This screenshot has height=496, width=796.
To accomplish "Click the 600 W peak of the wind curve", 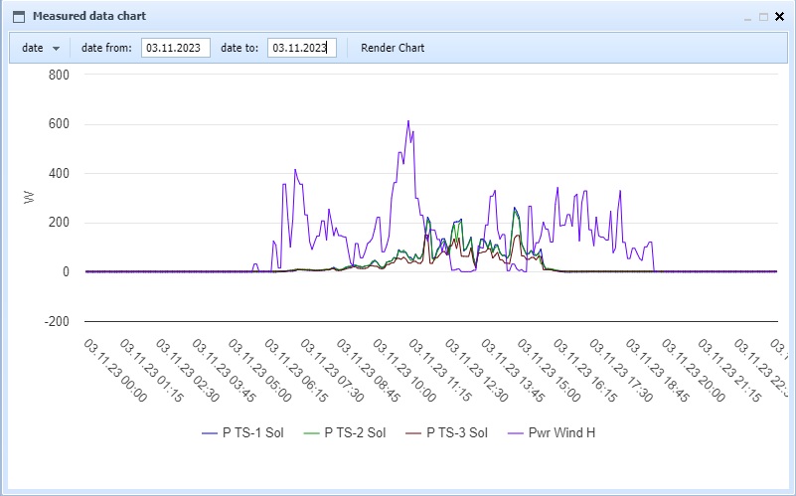I will pyautogui.click(x=407, y=122).
